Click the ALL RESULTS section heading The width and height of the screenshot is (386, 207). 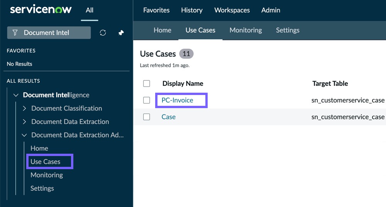(x=24, y=81)
